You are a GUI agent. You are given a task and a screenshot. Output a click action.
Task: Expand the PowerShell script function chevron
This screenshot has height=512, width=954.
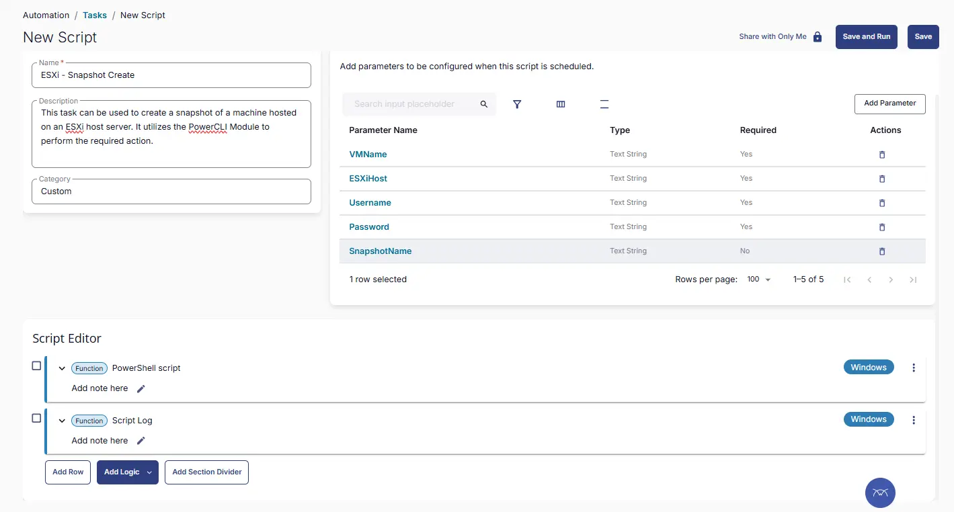click(62, 368)
